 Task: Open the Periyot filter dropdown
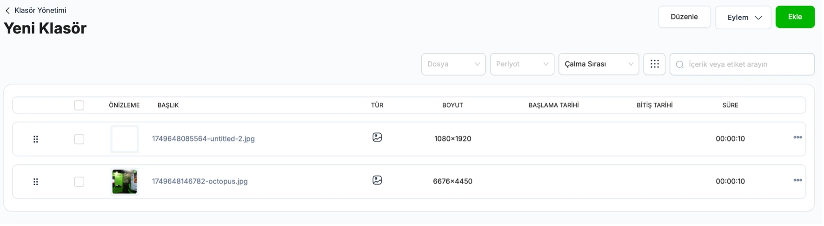(x=522, y=64)
